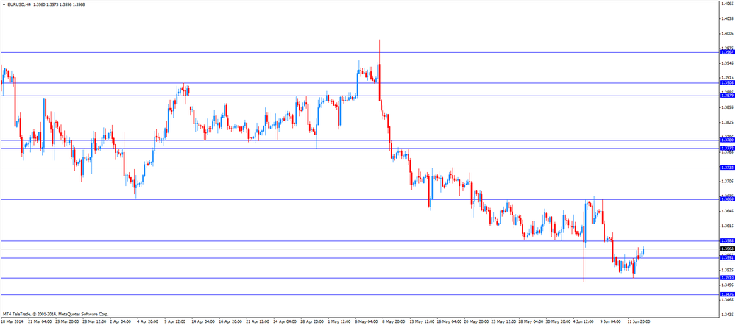Select the 1.3789 price level label
Screen dimensions: 736x325
click(727, 140)
